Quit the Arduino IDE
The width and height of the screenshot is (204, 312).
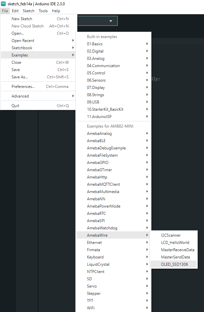pos(15,106)
